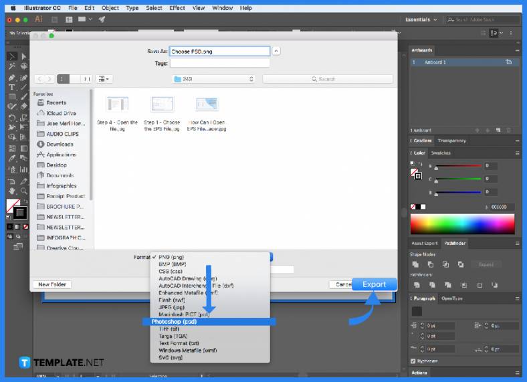
Task: Choose Photoshop (psd) from format list
Action: 174,322
